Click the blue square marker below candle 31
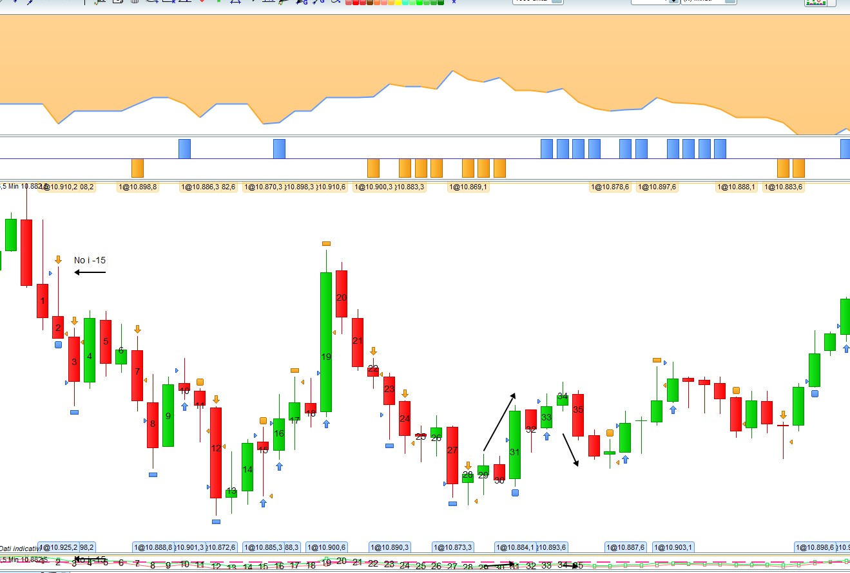 515,493
